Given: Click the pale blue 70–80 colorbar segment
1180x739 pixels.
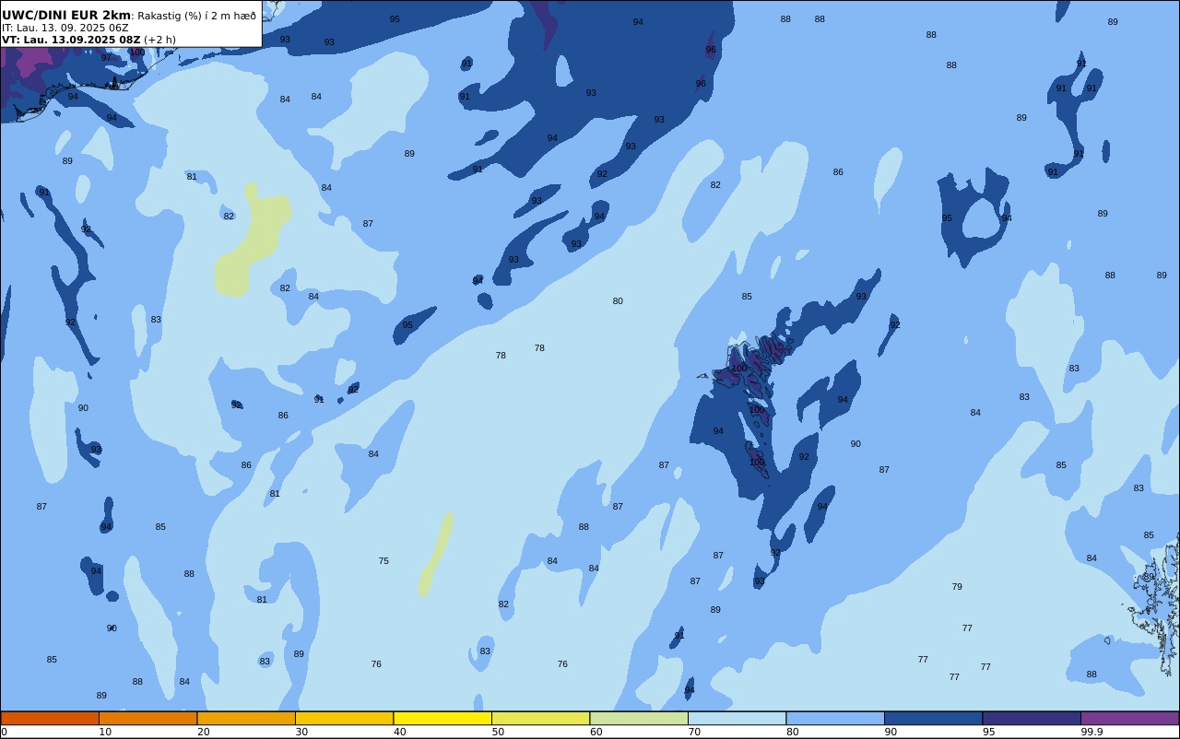Looking at the screenshot, I should click(x=737, y=718).
